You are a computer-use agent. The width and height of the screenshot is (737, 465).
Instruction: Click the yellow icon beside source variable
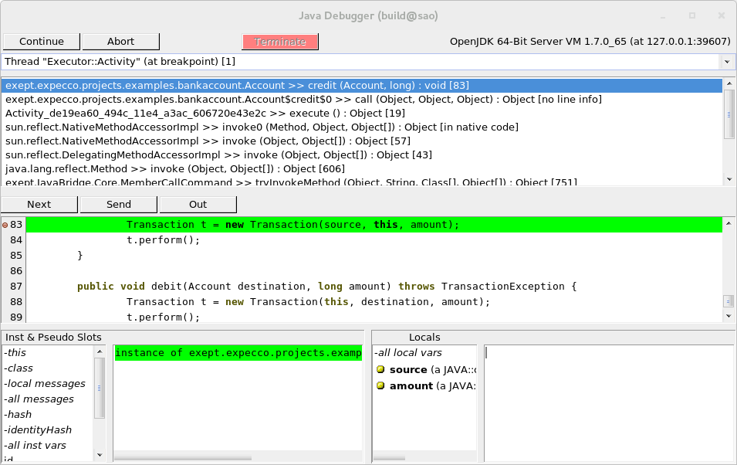(x=380, y=370)
